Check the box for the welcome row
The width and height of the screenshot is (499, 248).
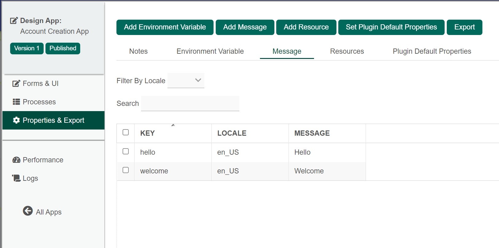(126, 170)
